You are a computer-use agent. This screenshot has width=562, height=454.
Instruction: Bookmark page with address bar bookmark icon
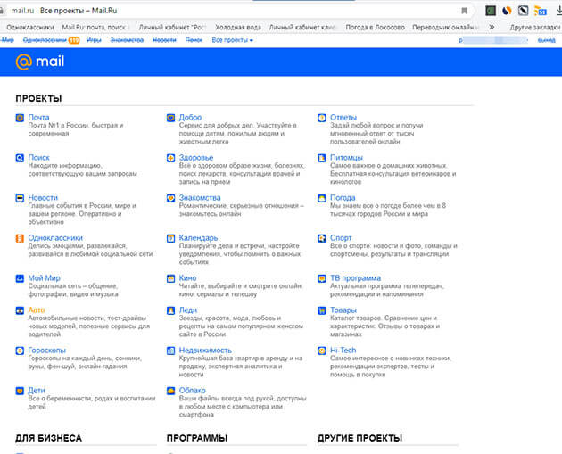(x=464, y=11)
